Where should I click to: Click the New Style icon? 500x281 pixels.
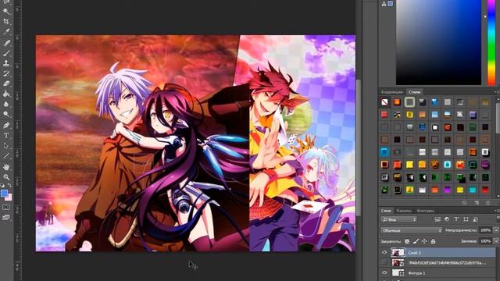[x=477, y=203]
